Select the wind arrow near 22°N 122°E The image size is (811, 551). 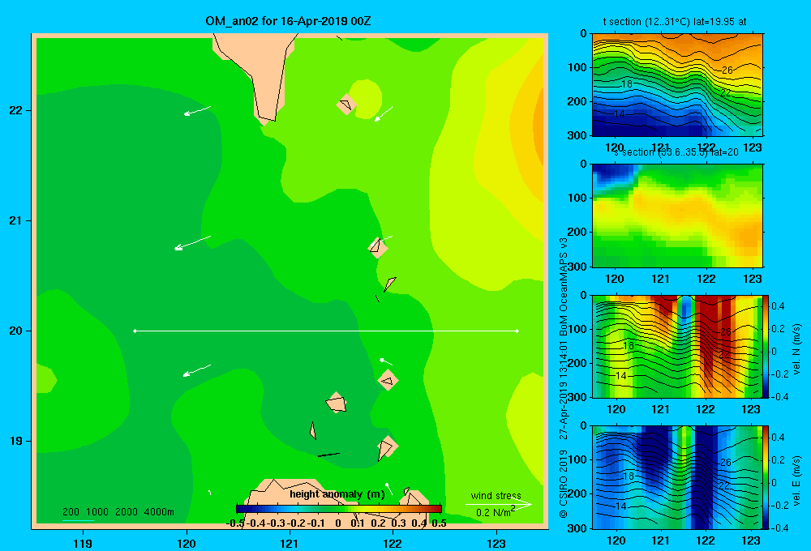click(x=384, y=113)
